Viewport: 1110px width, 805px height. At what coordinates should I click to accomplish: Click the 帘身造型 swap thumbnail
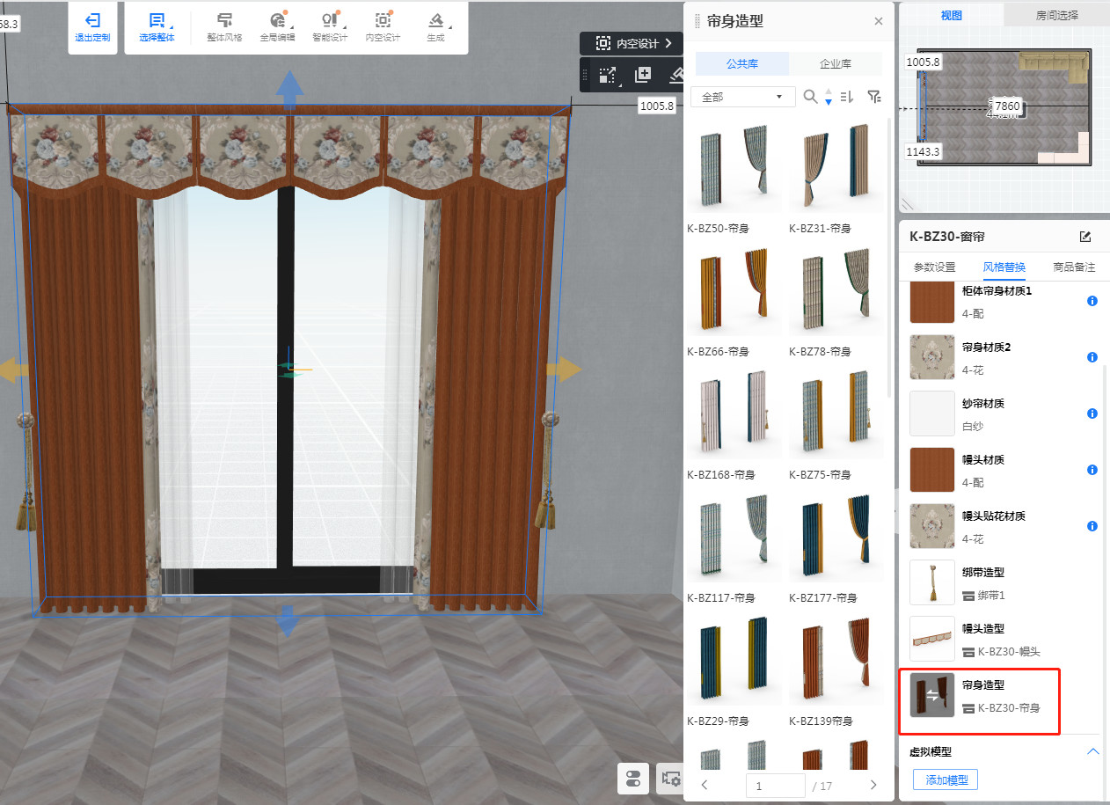click(932, 695)
